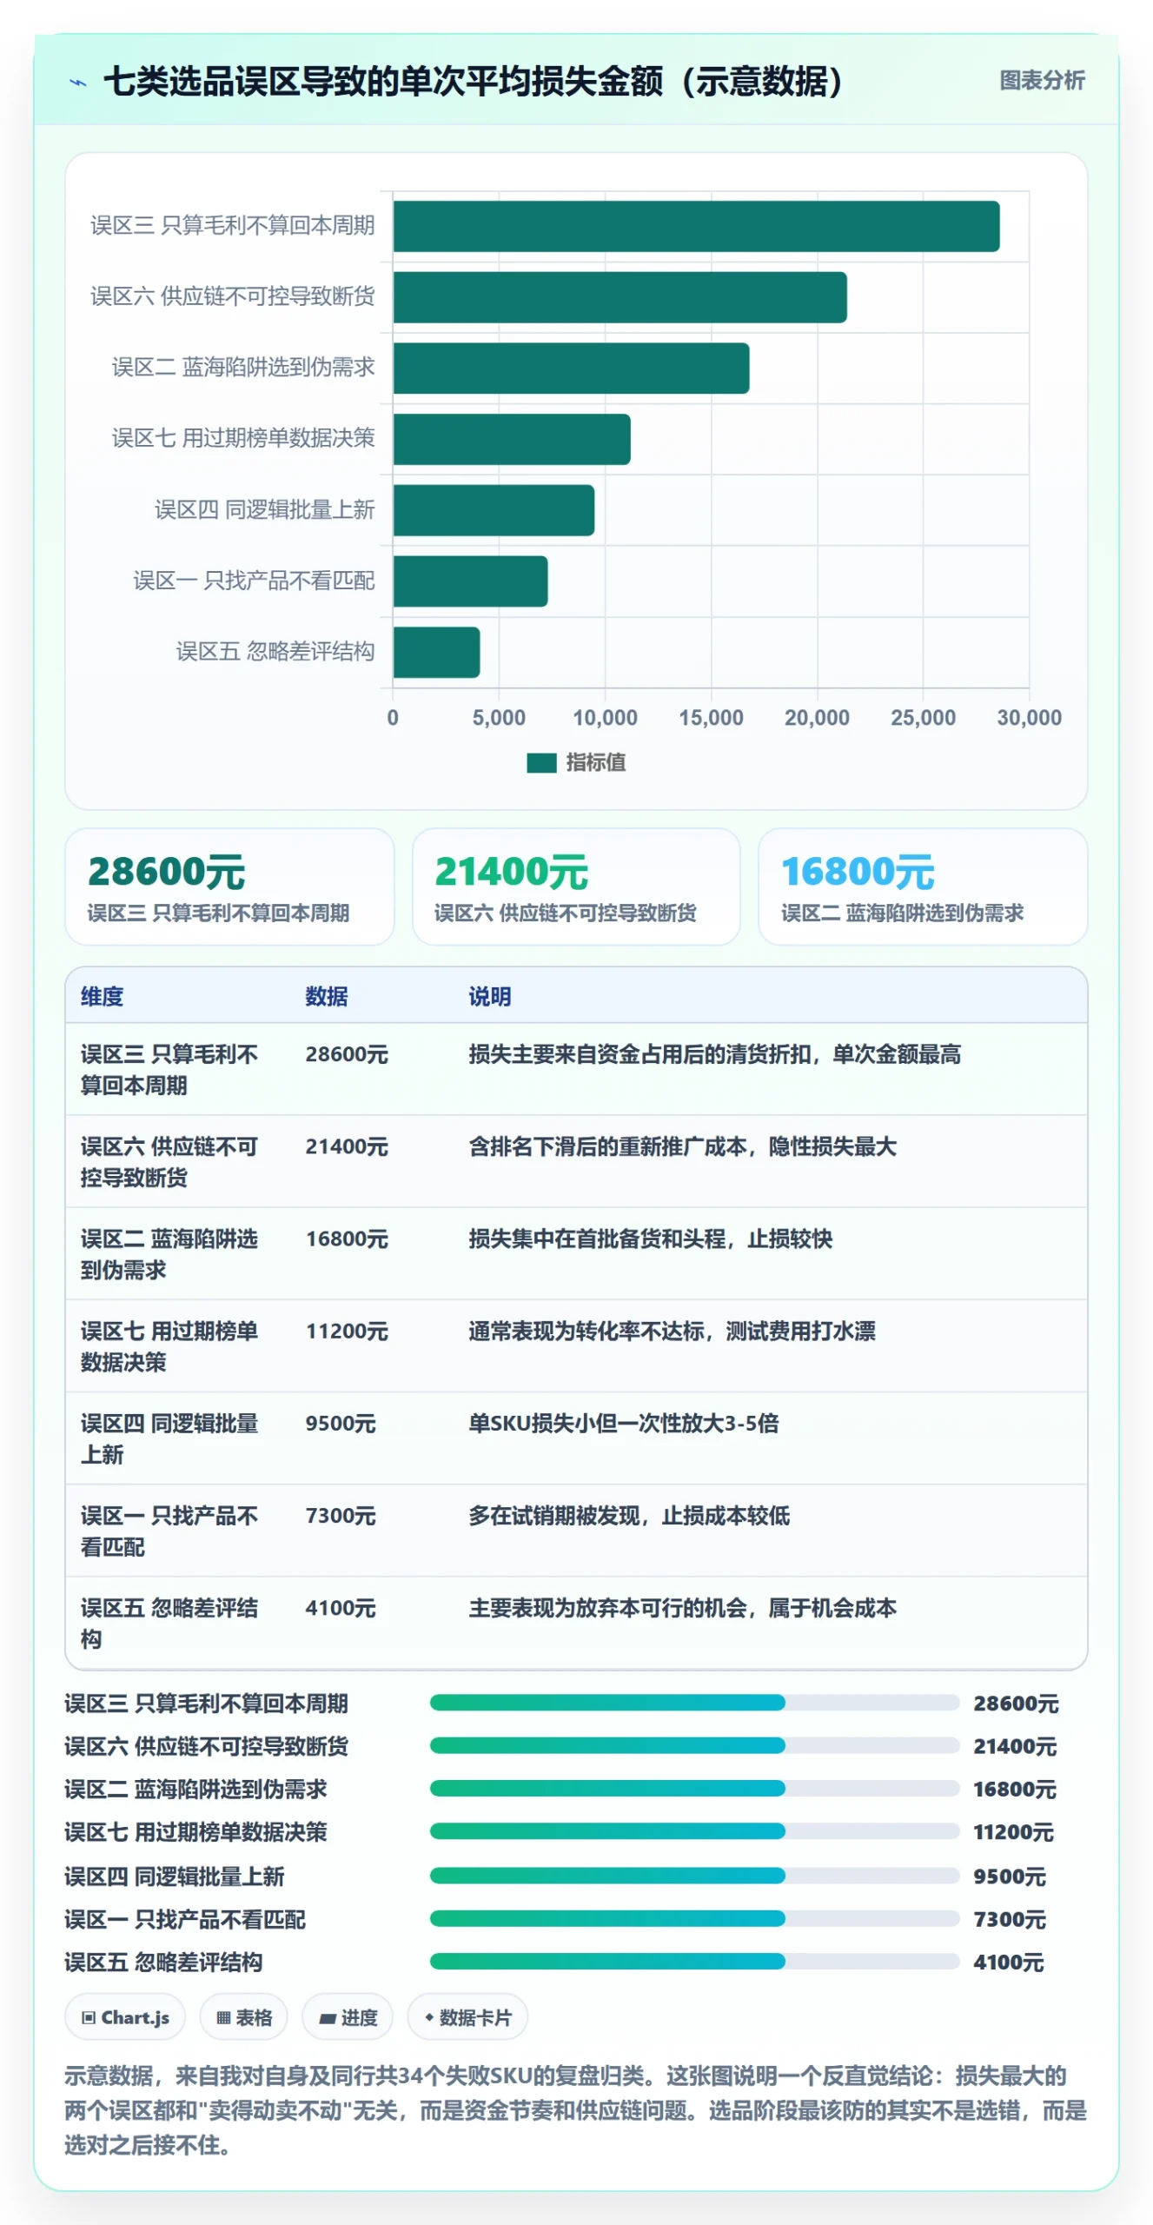
Task: Click the 进度 tag
Action: (348, 2017)
